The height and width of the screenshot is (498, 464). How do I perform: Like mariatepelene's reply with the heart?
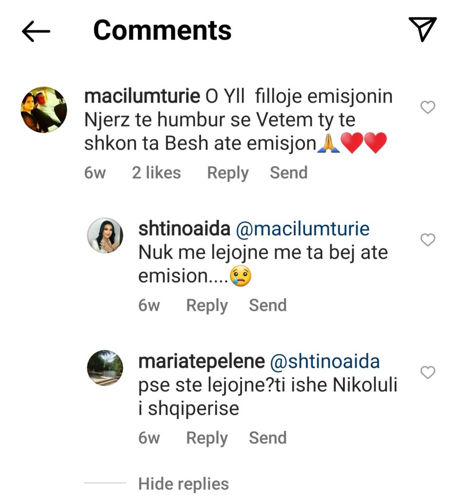pyautogui.click(x=427, y=373)
